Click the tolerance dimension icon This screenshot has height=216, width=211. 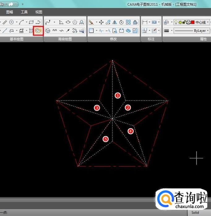click(x=154, y=22)
